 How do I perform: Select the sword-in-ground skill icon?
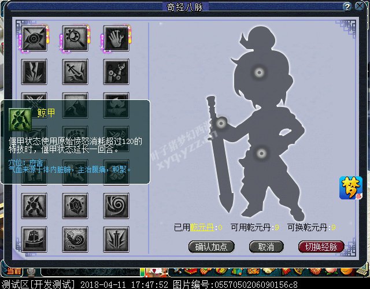pos(75,72)
